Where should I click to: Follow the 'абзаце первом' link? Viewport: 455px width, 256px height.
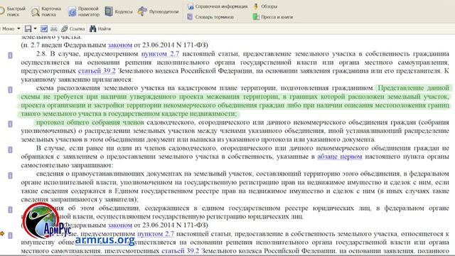pyautogui.click(x=340, y=156)
